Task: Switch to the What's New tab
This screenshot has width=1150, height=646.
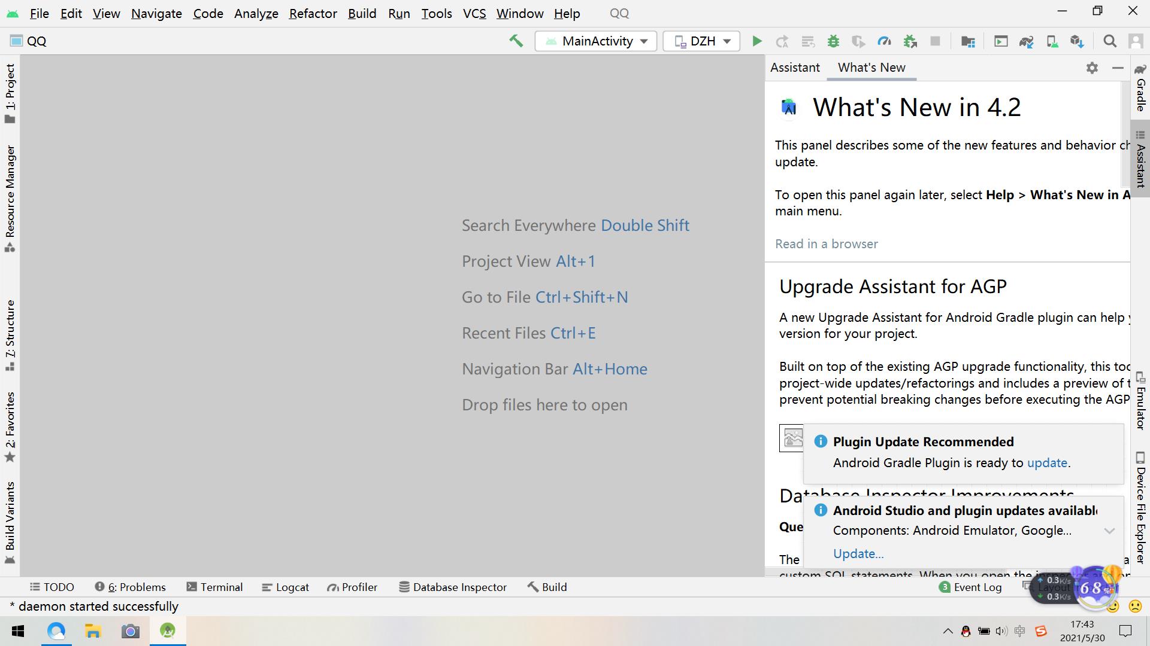Action: point(872,67)
